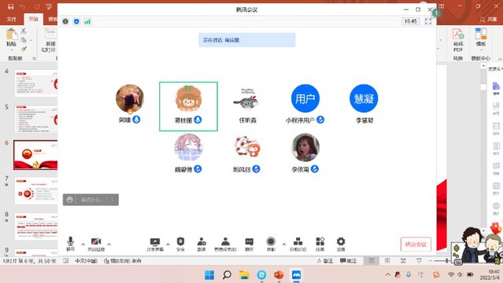This screenshot has height=283, width=503.
Task: Click the Windows Start button
Action: 209,274
